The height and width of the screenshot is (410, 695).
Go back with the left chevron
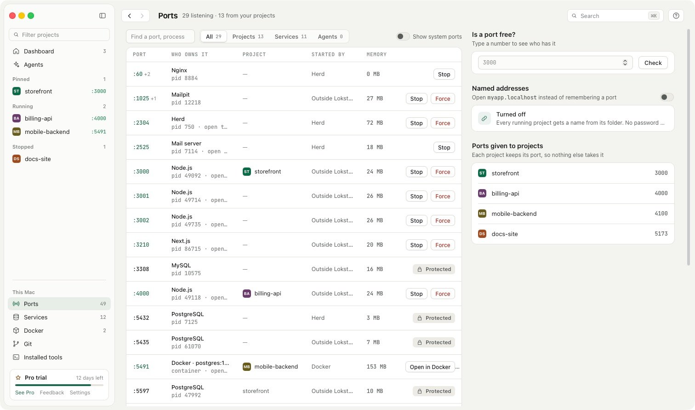(130, 16)
